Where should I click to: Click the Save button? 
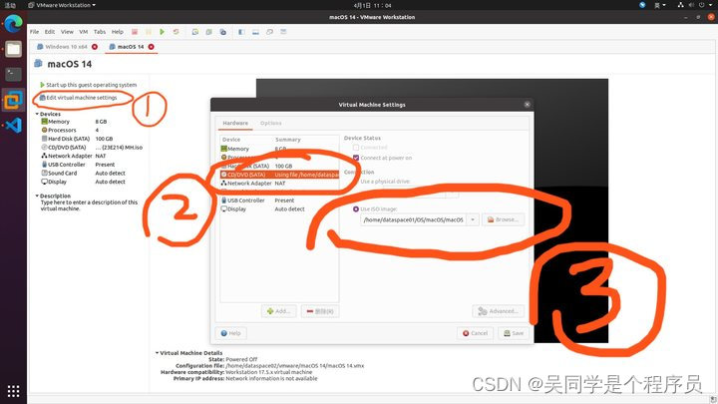[x=514, y=333]
